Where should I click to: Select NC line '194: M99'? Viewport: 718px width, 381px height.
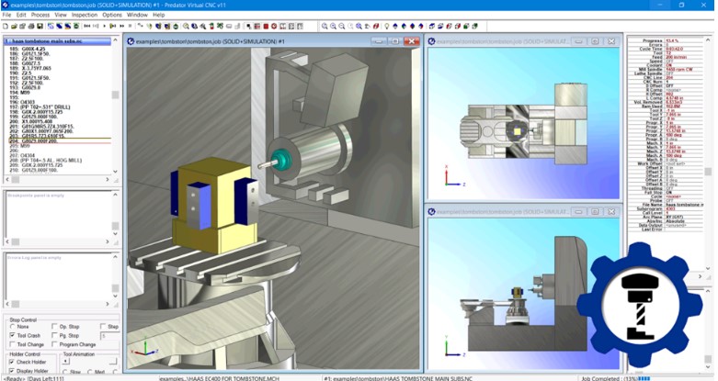pos(19,93)
